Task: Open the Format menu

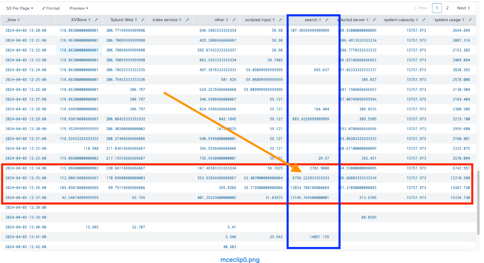Action: coord(51,8)
